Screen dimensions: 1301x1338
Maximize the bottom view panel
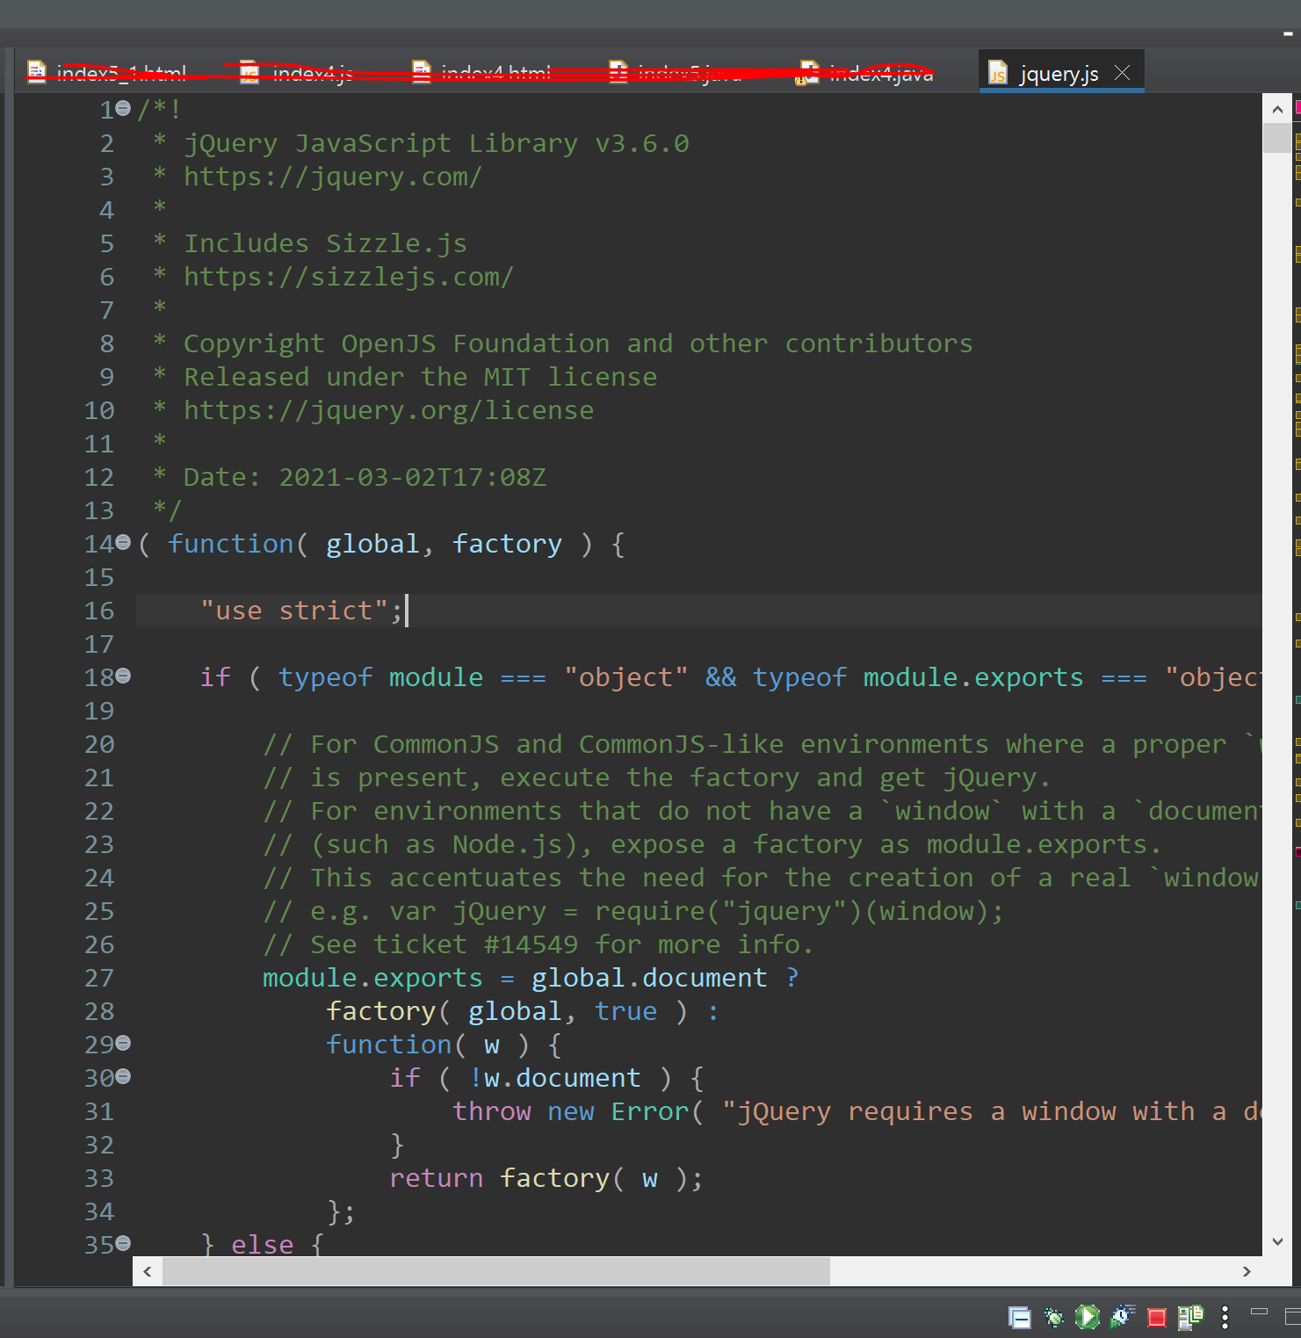click(x=1293, y=1316)
